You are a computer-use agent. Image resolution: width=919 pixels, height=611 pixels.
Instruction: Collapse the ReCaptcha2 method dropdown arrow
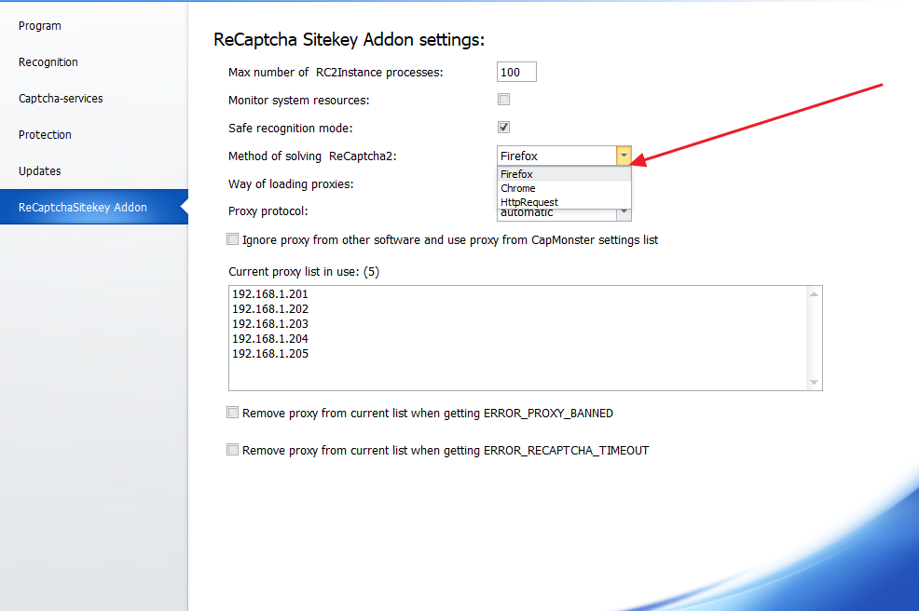(624, 156)
